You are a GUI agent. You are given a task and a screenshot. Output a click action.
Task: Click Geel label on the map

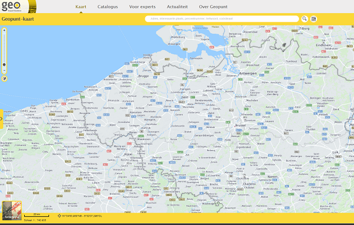click(292, 84)
